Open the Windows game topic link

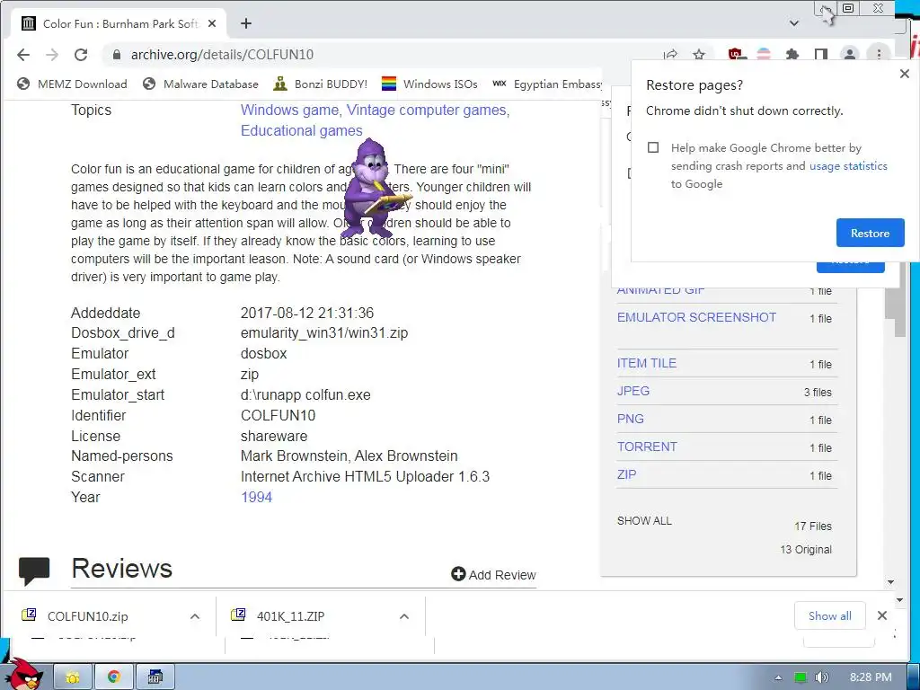click(x=290, y=111)
